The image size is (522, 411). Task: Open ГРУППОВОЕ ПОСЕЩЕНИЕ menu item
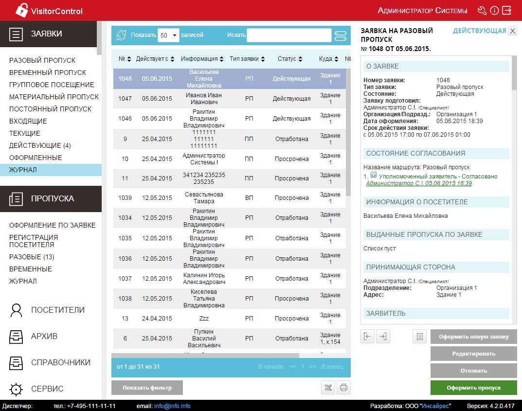pyautogui.click(x=52, y=85)
